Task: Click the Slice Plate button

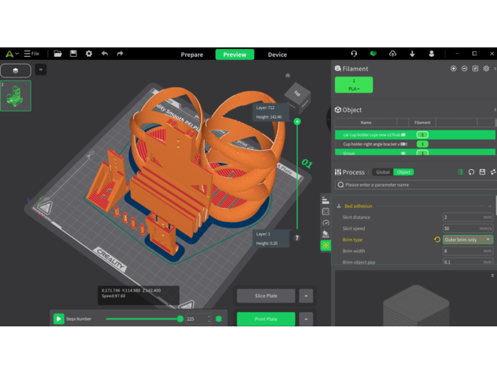Action: [x=266, y=296]
